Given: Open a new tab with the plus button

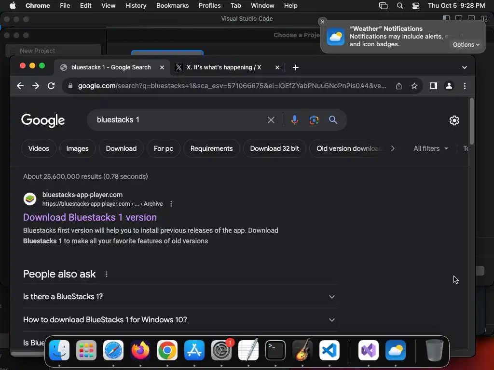Looking at the screenshot, I should point(296,67).
